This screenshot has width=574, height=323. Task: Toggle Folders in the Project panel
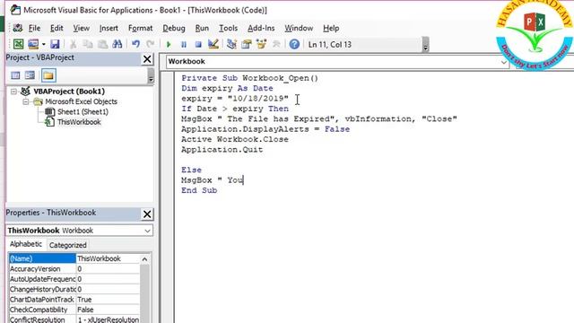48,75
